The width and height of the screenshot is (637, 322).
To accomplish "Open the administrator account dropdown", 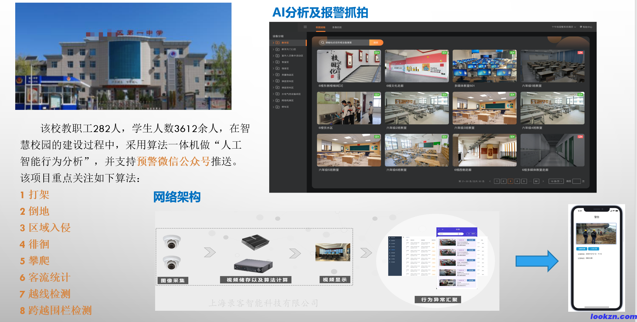I will [x=564, y=27].
